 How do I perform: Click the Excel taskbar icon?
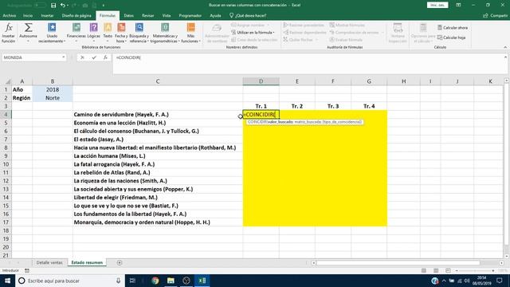[202, 281]
